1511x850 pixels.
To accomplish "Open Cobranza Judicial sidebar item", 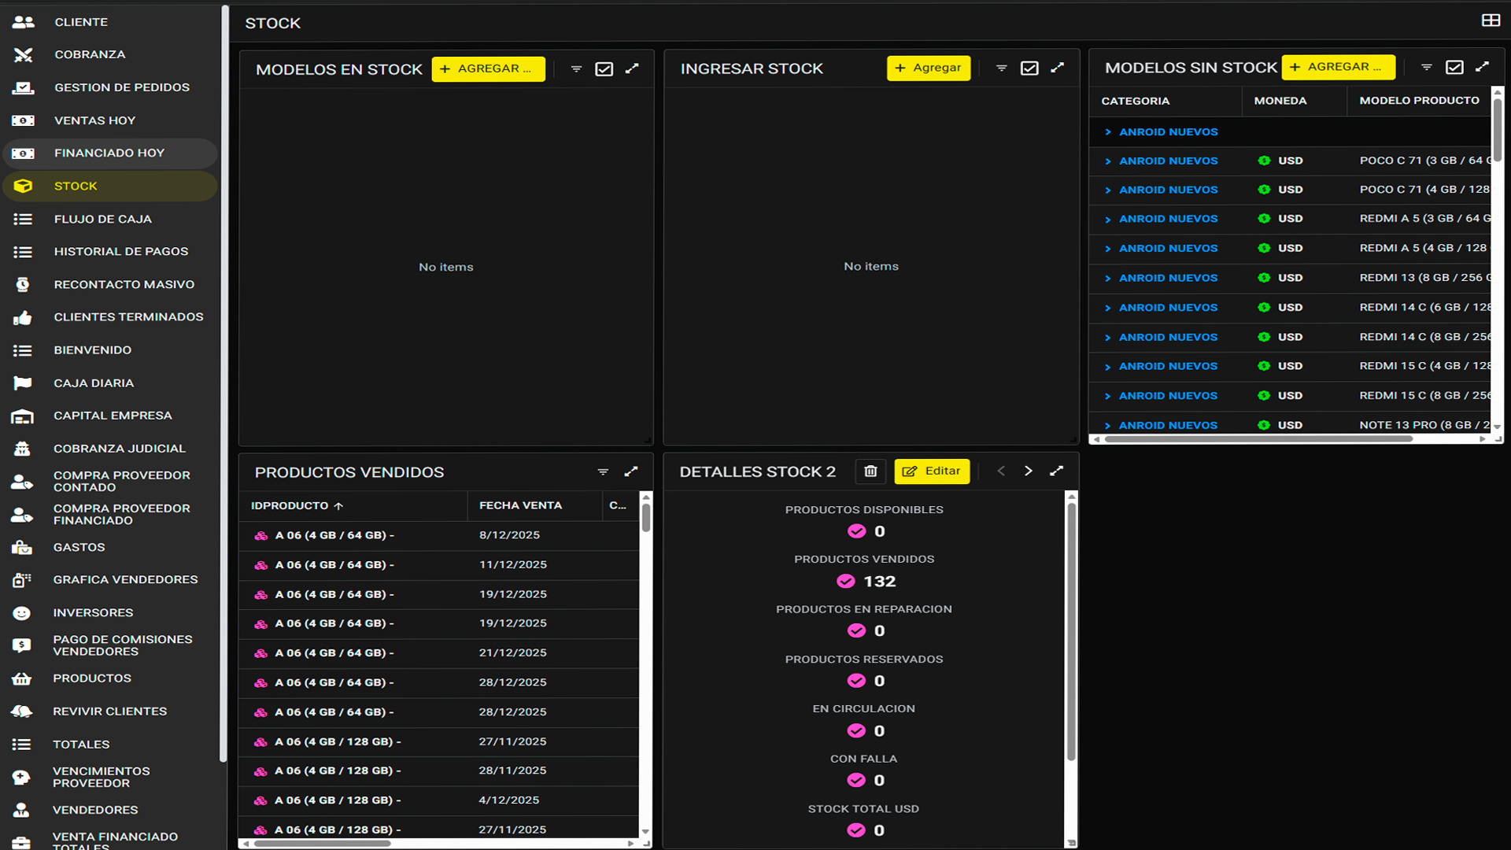I will 119,449.
